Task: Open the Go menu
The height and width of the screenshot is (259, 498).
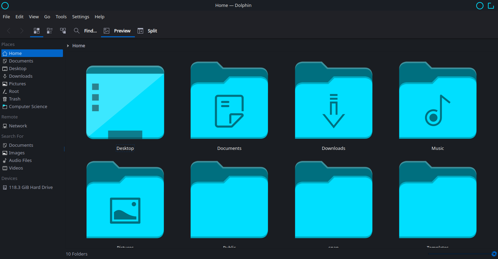Action: pyautogui.click(x=47, y=17)
